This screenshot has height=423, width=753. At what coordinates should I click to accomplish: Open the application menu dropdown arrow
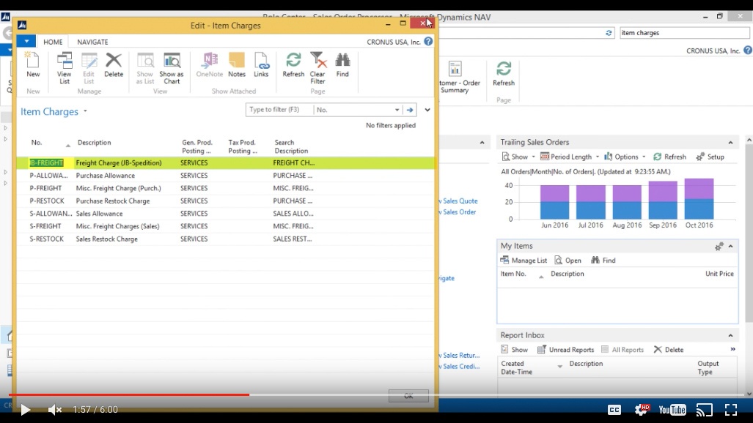[x=26, y=42]
